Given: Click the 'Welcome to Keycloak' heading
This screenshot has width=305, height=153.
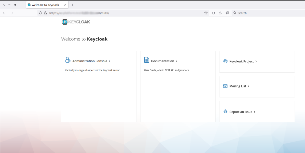Looking at the screenshot, I should coord(84,39).
